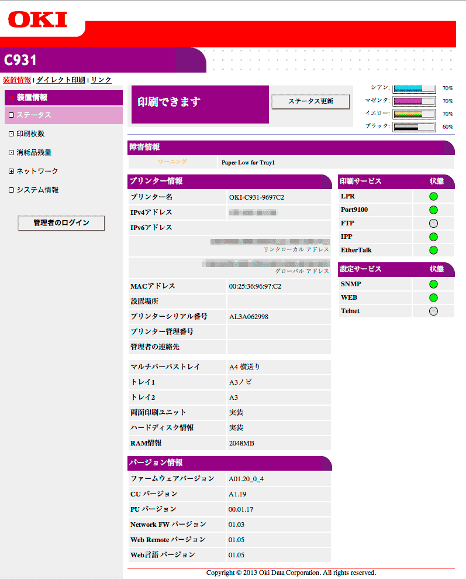Click the グローバル アドレス label
Viewport: 466px width, 579px height.
tap(302, 271)
